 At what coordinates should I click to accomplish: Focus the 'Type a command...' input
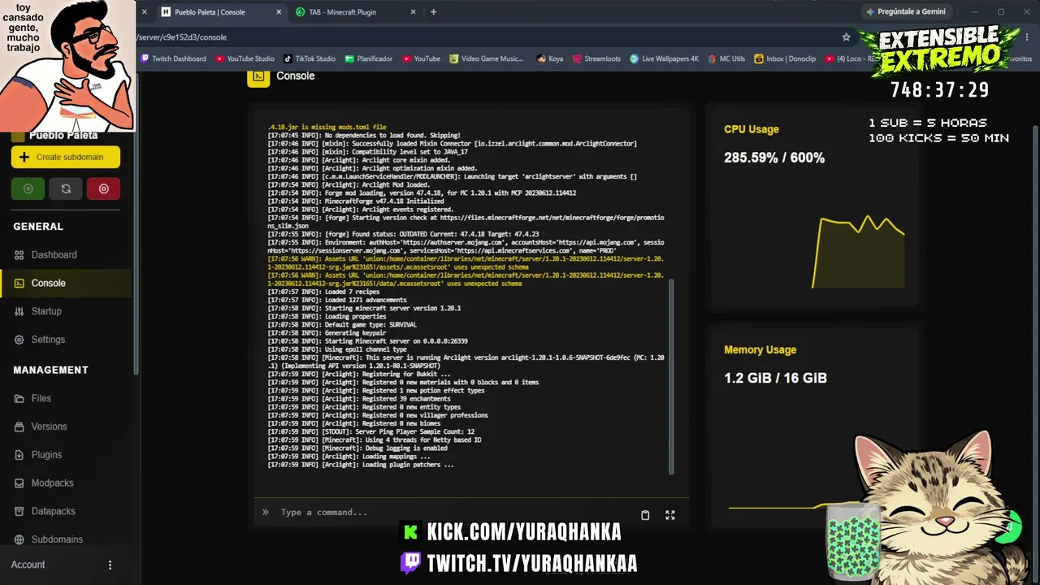[455, 513]
